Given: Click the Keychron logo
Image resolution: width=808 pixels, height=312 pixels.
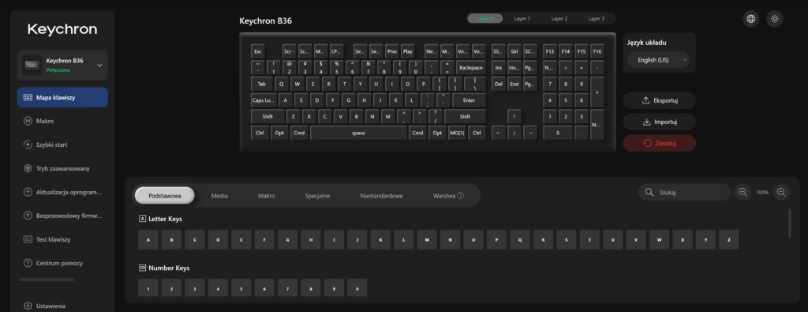Looking at the screenshot, I should pyautogui.click(x=62, y=29).
